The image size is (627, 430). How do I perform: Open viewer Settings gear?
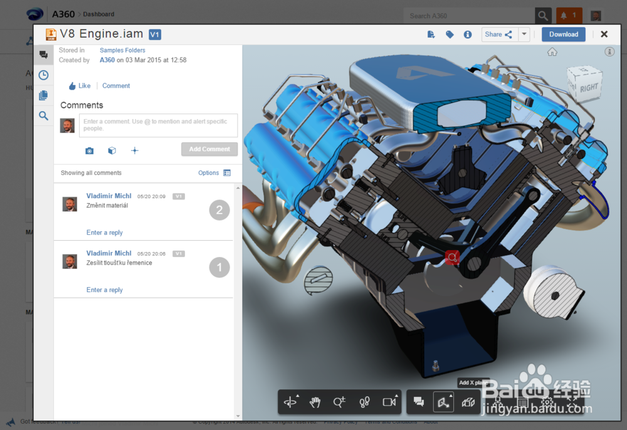point(547,402)
